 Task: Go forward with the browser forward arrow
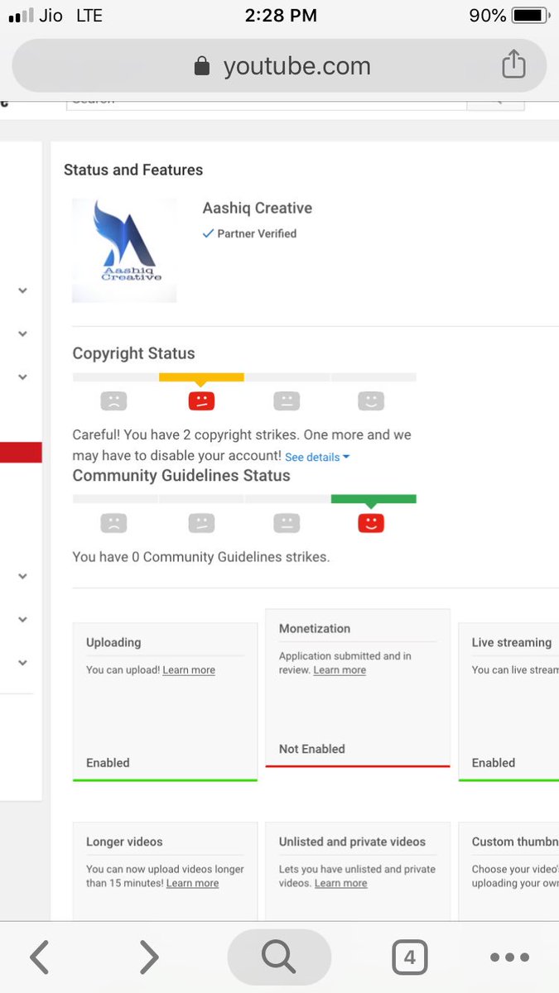pyautogui.click(x=149, y=957)
